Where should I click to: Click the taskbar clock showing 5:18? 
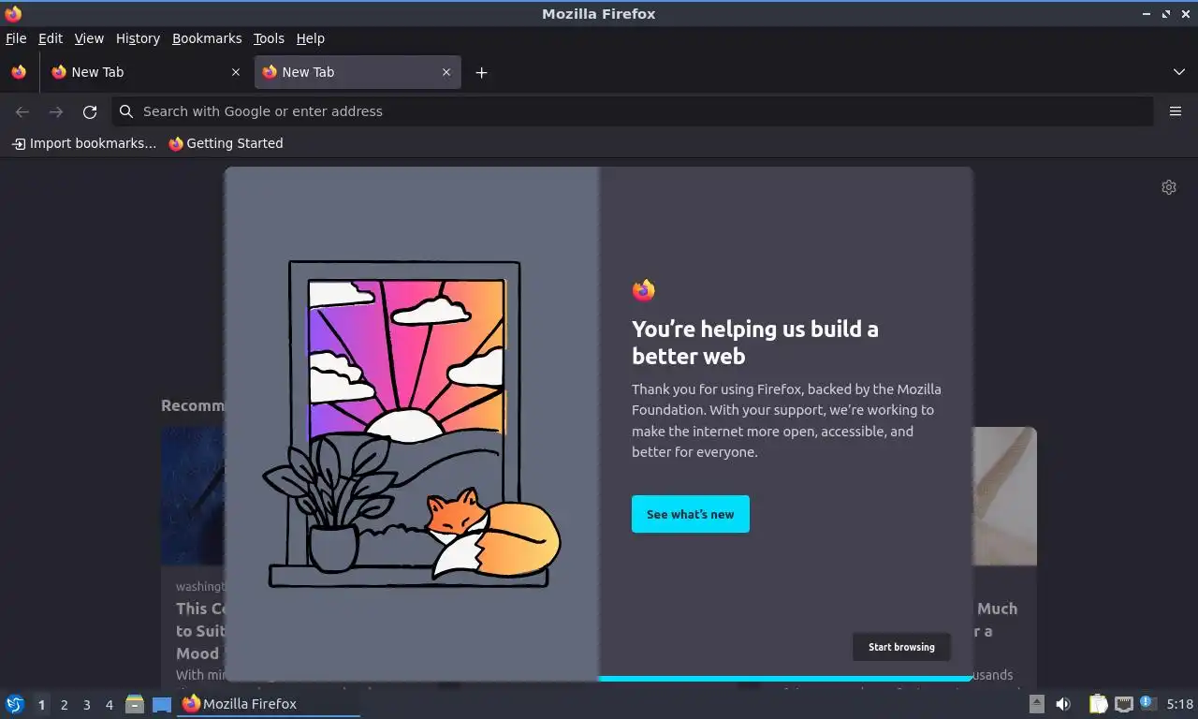(1179, 704)
